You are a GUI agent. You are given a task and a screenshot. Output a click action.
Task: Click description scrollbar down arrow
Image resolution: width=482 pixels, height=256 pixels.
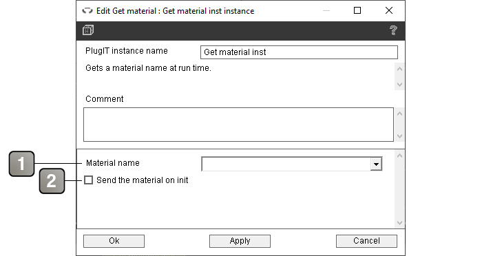pyautogui.click(x=399, y=85)
